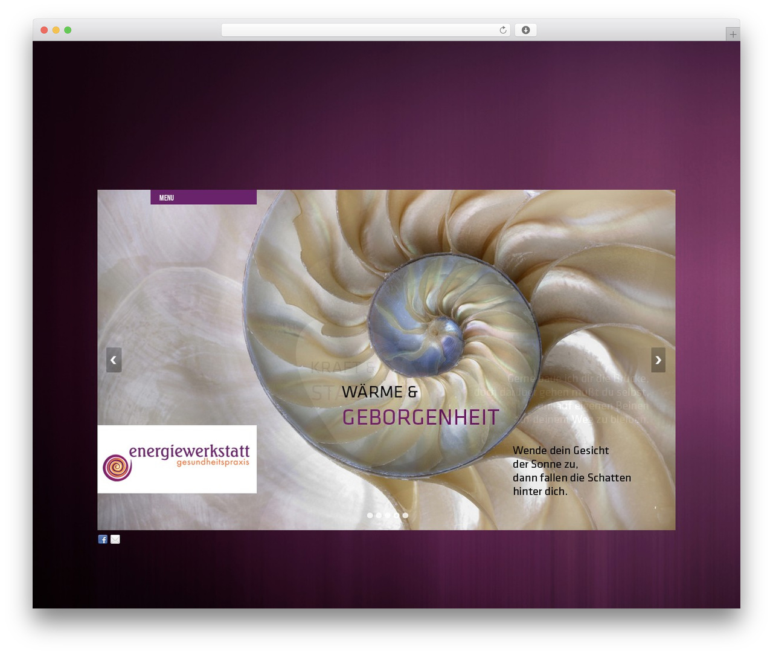
Task: Open the Facebook page icon
Action: [103, 539]
